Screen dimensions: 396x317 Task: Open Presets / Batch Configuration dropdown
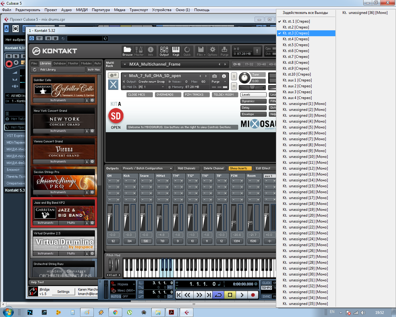click(x=147, y=168)
